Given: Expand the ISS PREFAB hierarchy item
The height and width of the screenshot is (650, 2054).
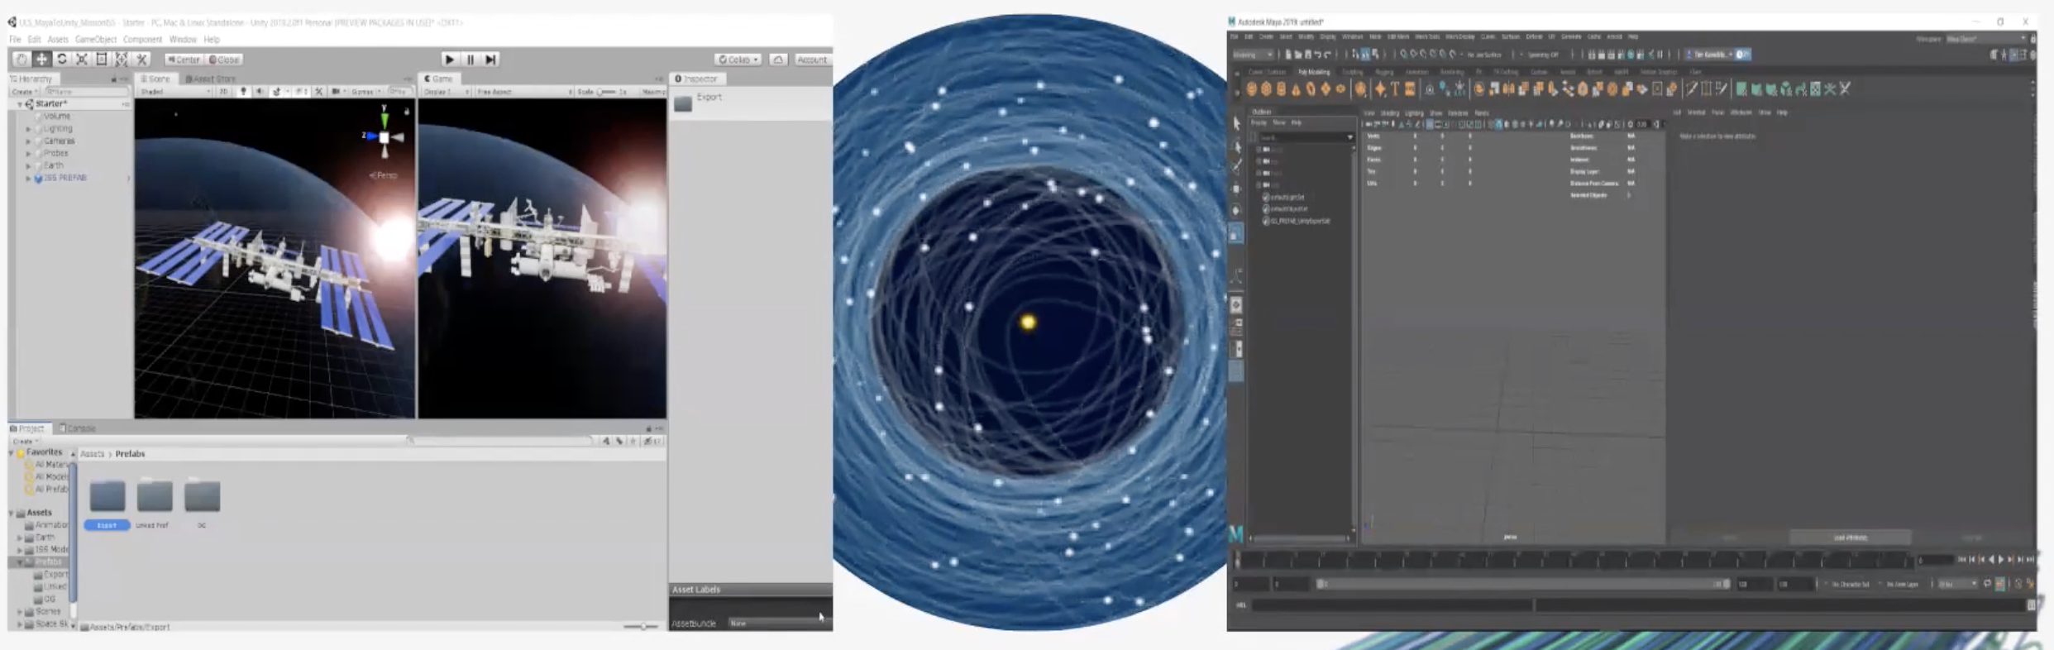Looking at the screenshot, I should [x=28, y=179].
